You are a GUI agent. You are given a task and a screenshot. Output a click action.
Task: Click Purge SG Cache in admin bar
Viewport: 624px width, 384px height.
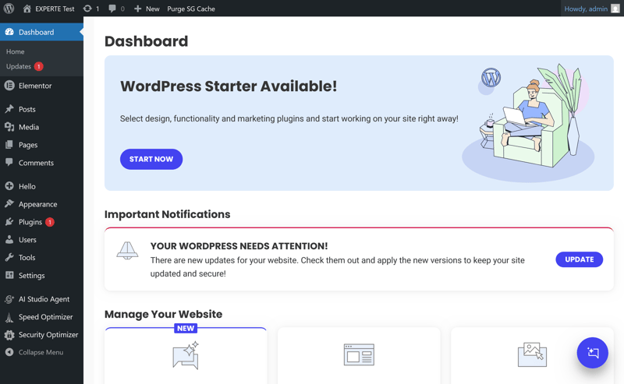(x=191, y=9)
